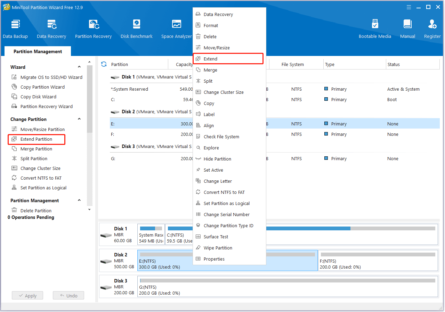Select F:(NTFS) block in disk map
This screenshot has height=312, width=445.
click(x=378, y=260)
